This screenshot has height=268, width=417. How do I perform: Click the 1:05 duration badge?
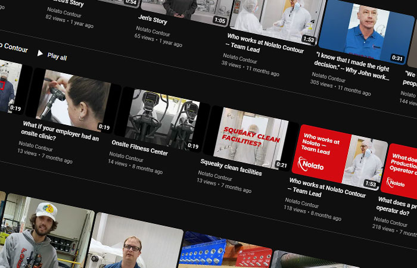tap(220, 20)
